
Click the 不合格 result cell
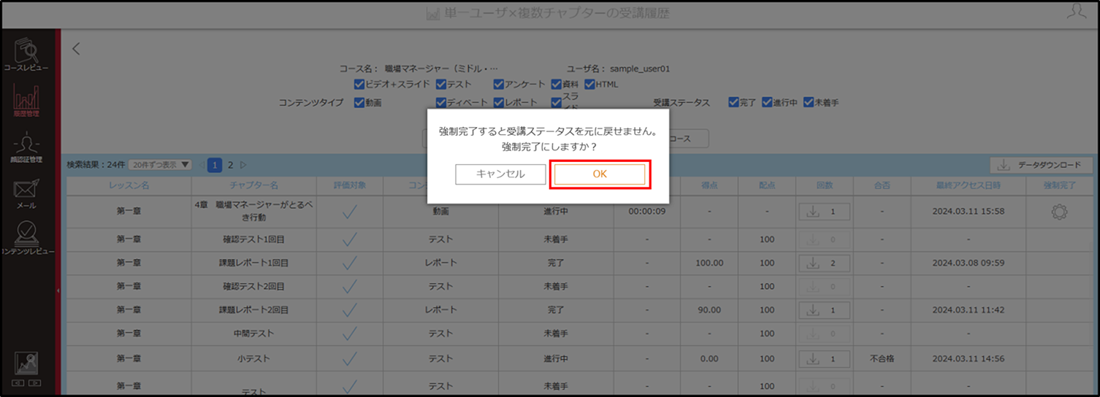pos(882,358)
